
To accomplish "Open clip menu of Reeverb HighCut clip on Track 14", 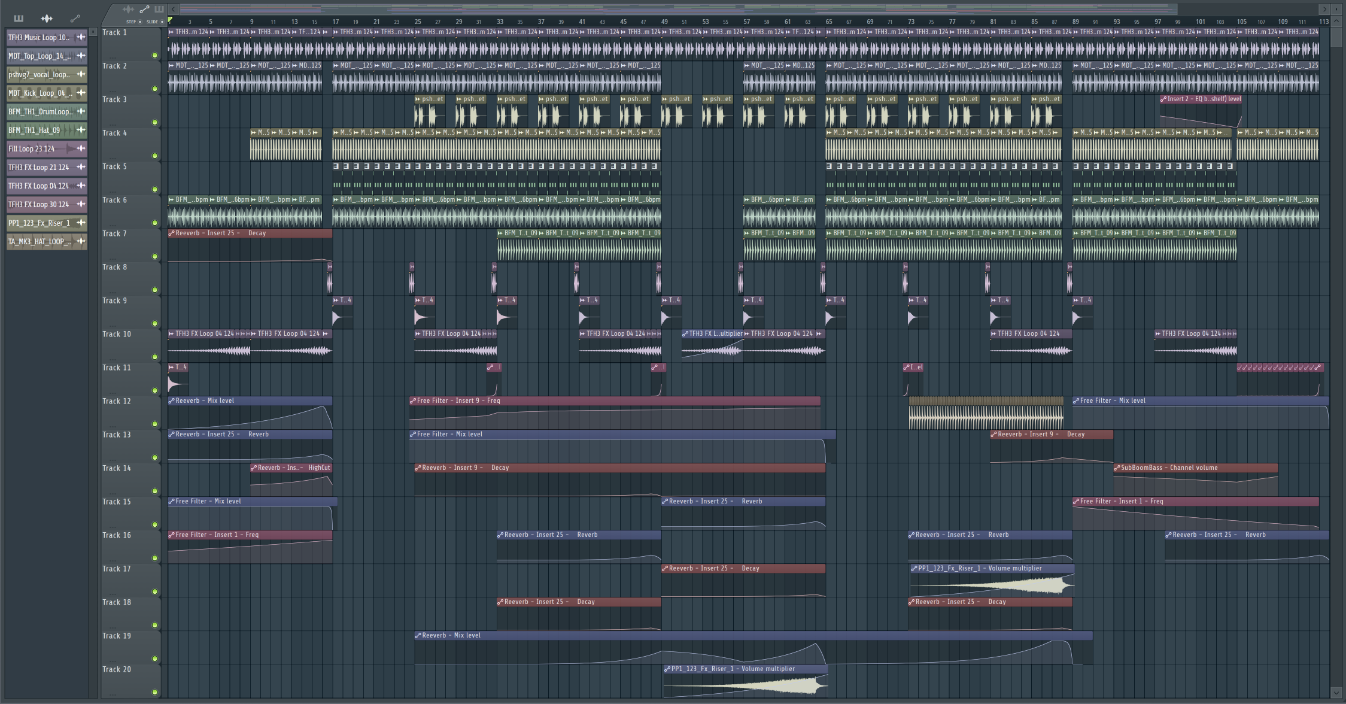I will (254, 468).
